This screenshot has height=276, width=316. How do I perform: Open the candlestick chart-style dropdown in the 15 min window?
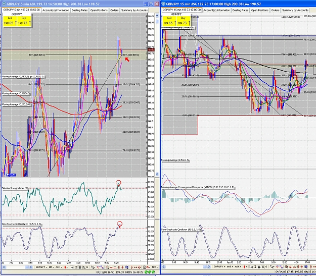(245, 267)
